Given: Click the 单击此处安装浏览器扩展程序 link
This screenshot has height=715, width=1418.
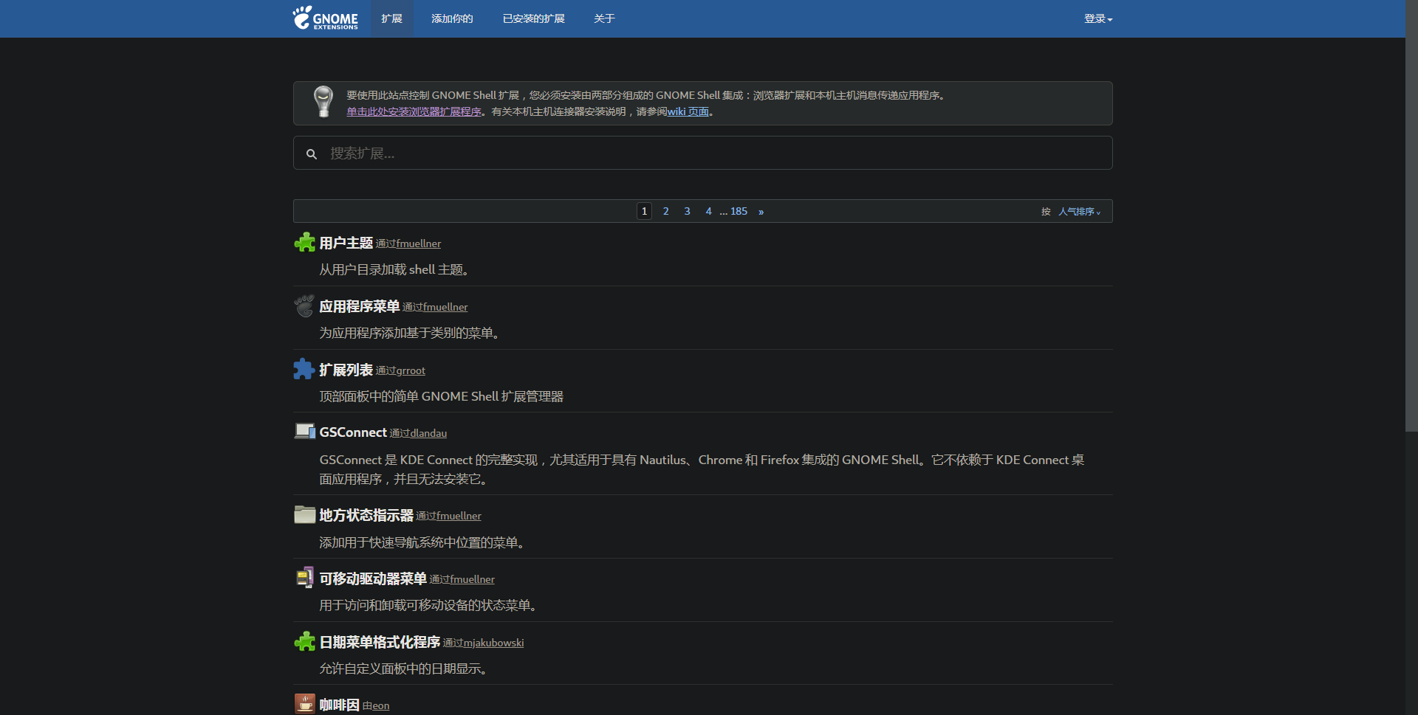Looking at the screenshot, I should (414, 111).
